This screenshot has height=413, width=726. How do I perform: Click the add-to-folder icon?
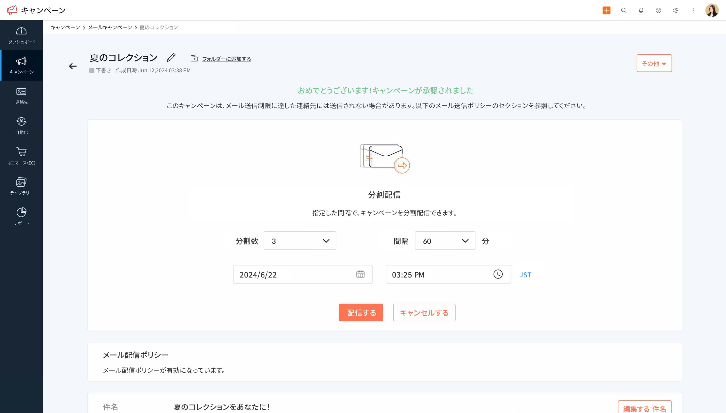click(x=194, y=58)
